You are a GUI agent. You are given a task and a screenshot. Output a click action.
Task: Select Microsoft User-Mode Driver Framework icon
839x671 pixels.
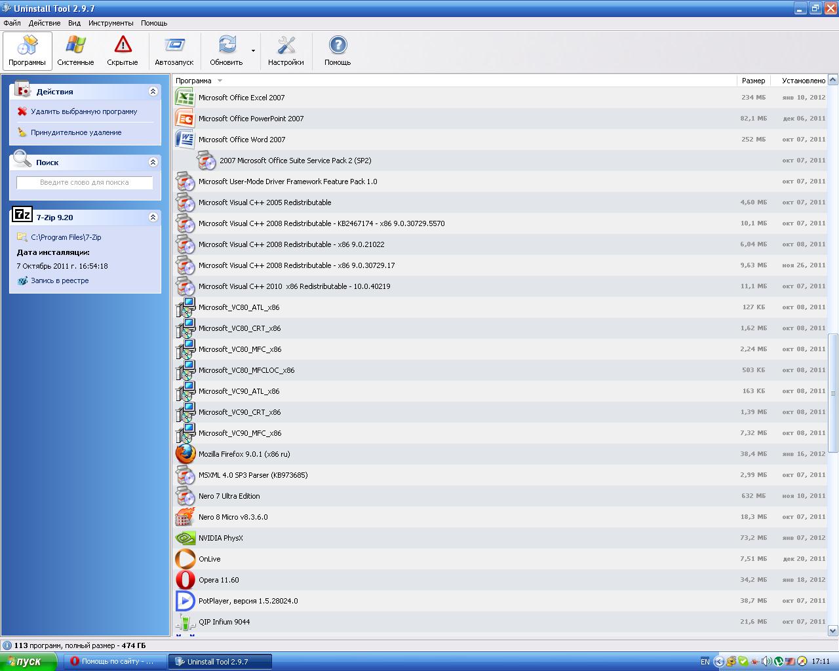coord(185,182)
